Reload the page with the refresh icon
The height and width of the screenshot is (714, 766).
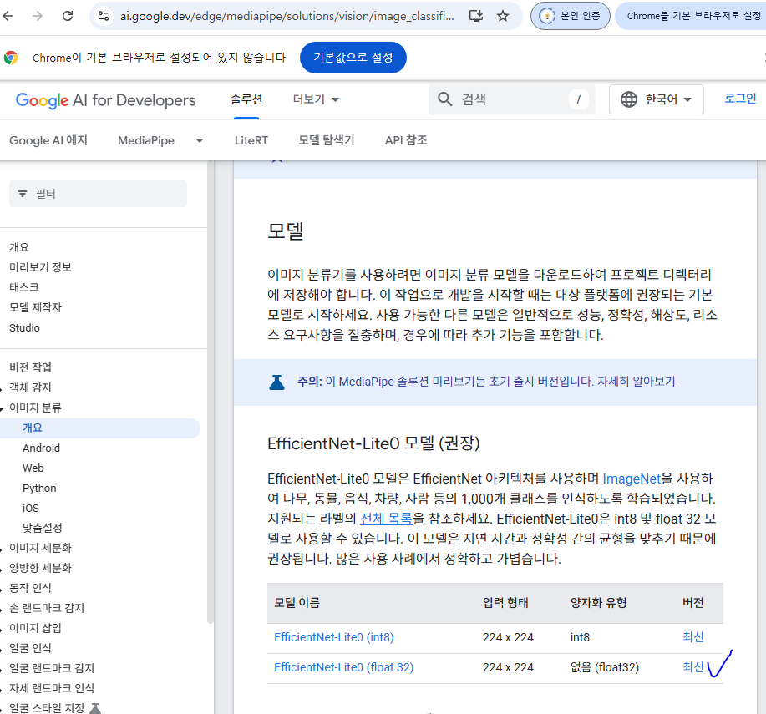(x=68, y=16)
